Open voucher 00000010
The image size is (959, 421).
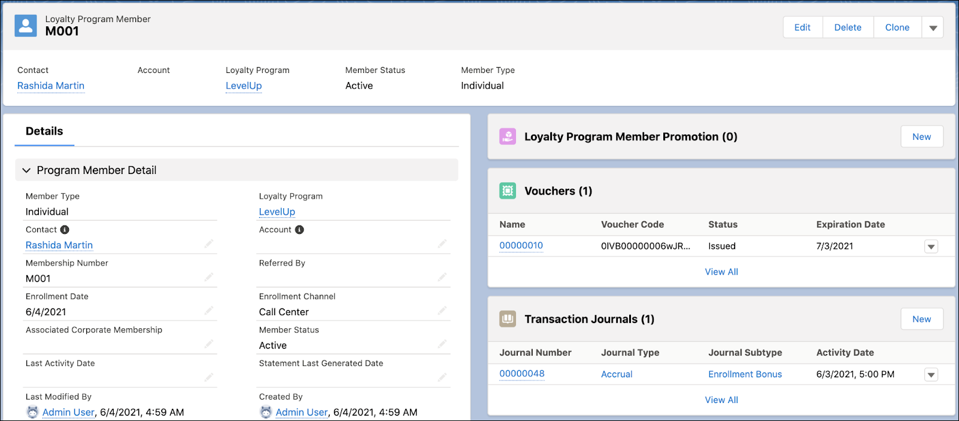point(521,245)
